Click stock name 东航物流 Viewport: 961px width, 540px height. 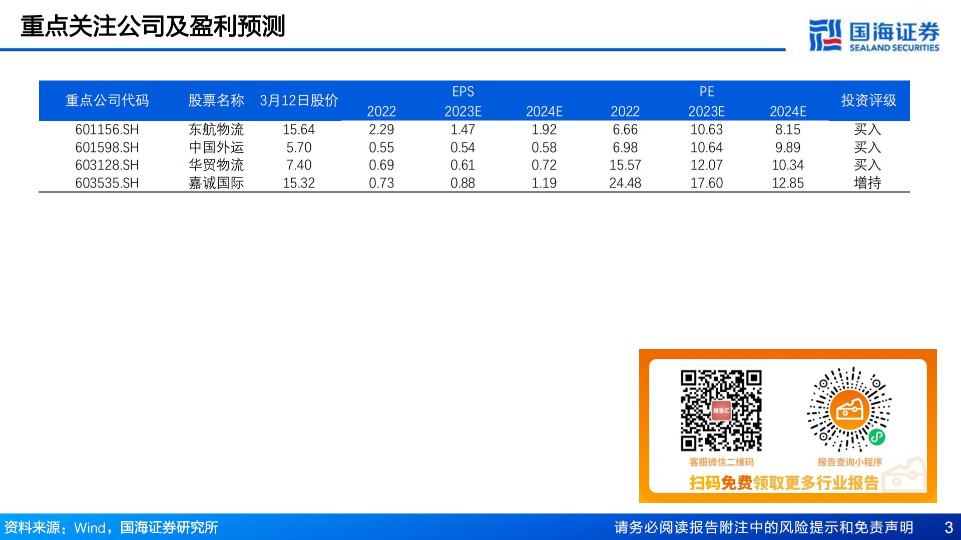point(216,129)
